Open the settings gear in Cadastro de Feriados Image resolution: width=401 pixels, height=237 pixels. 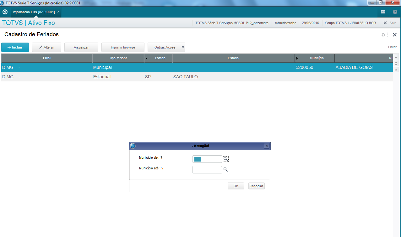(x=383, y=35)
